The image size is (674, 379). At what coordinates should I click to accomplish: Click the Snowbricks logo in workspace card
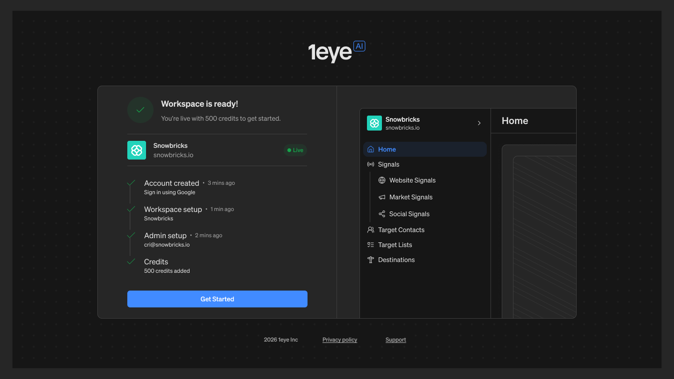(137, 150)
